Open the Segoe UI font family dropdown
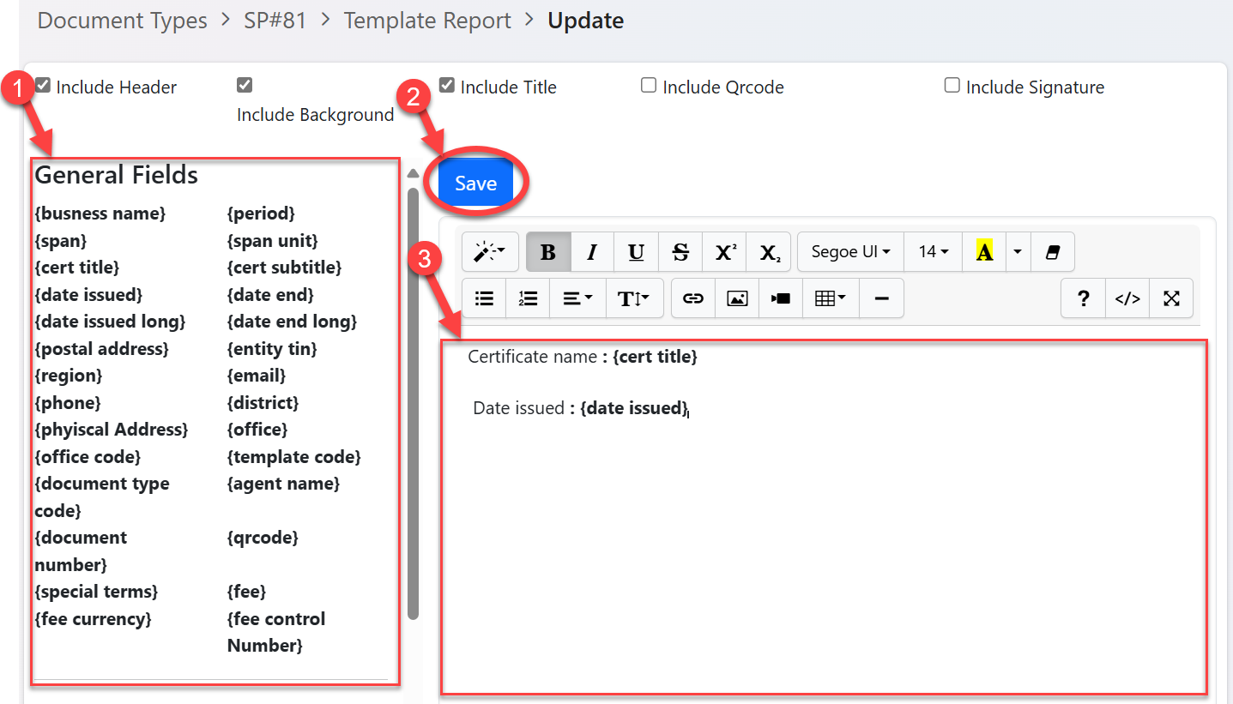Screen dimensions: 1233x704 [850, 252]
